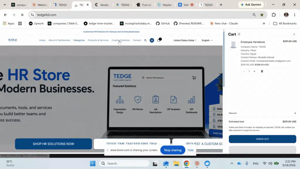Open the Products & Services menu
Image resolution: width=300 pixels, height=169 pixels.
pos(98,40)
